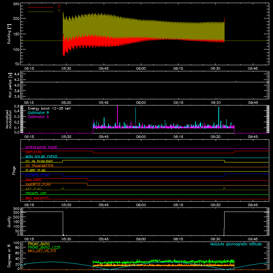Click 05:45 time label under modulation plot
273x273 pixels.
(x=104, y=137)
